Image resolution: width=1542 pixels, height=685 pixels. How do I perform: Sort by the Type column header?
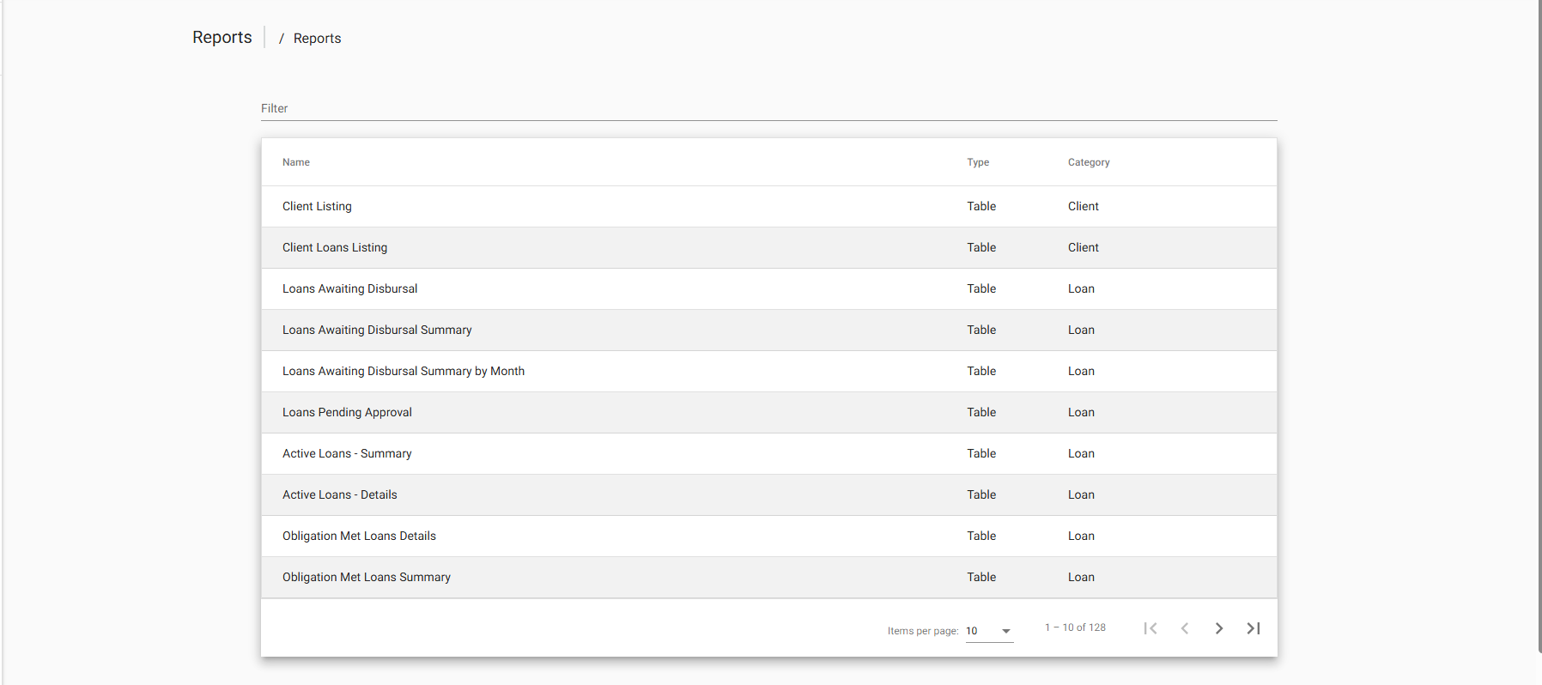click(x=978, y=162)
